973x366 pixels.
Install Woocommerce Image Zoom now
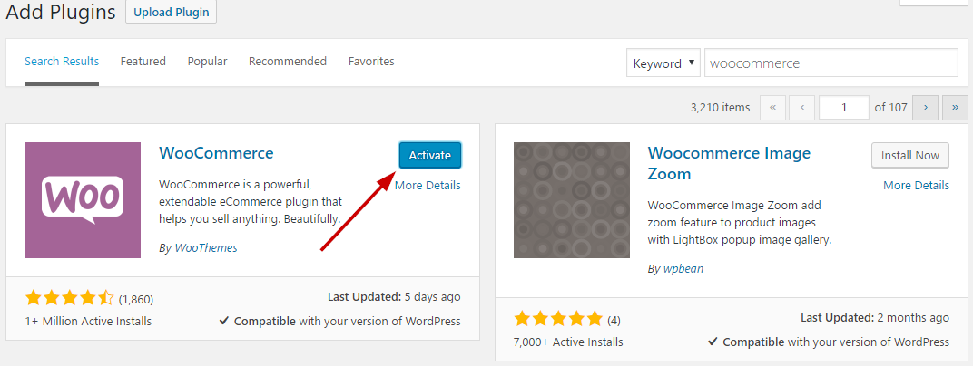tap(910, 156)
